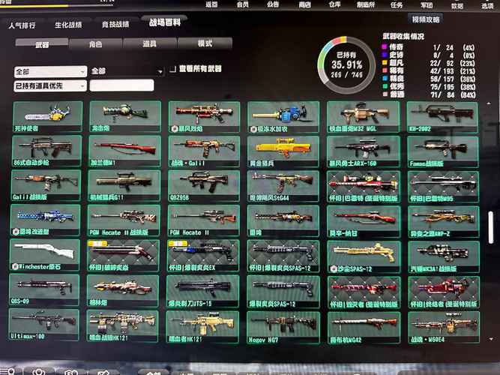Open the 撕布机MG42 weapon card

click(x=364, y=328)
